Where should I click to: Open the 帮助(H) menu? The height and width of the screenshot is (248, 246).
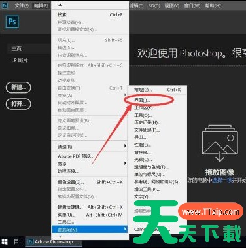coord(213,5)
